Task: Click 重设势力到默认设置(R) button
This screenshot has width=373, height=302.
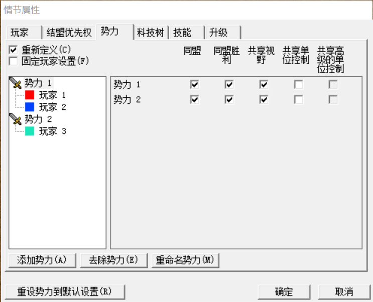Action: (65, 291)
